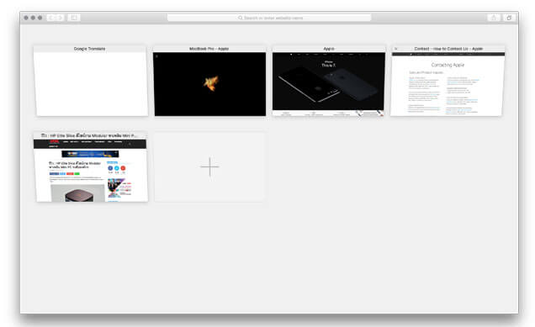Image resolution: width=535 pixels, height=327 pixels.
Task: Toggle the Safari sidebar button
Action: tap(74, 18)
